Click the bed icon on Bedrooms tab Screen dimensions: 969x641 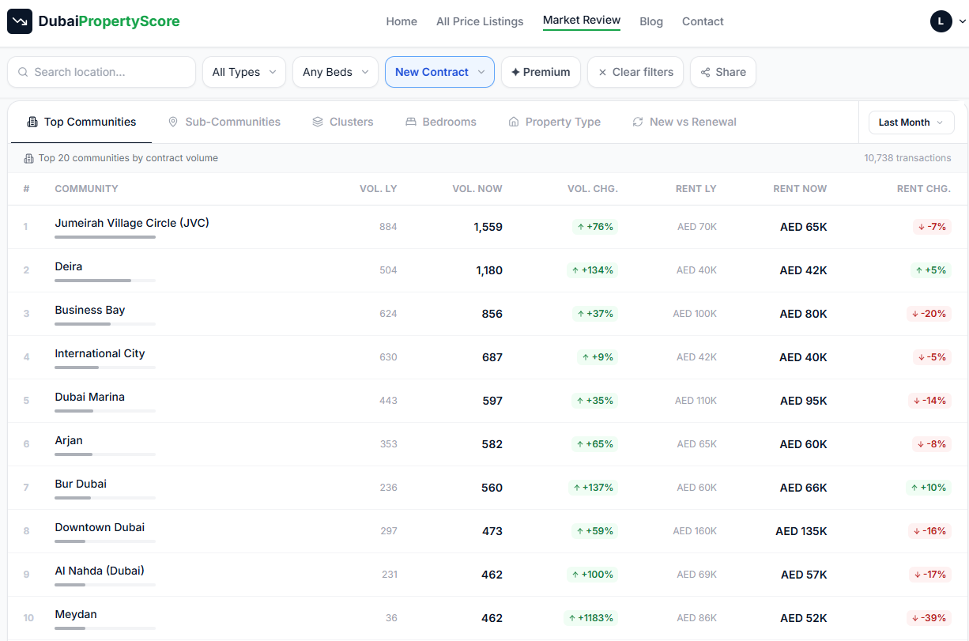click(411, 122)
